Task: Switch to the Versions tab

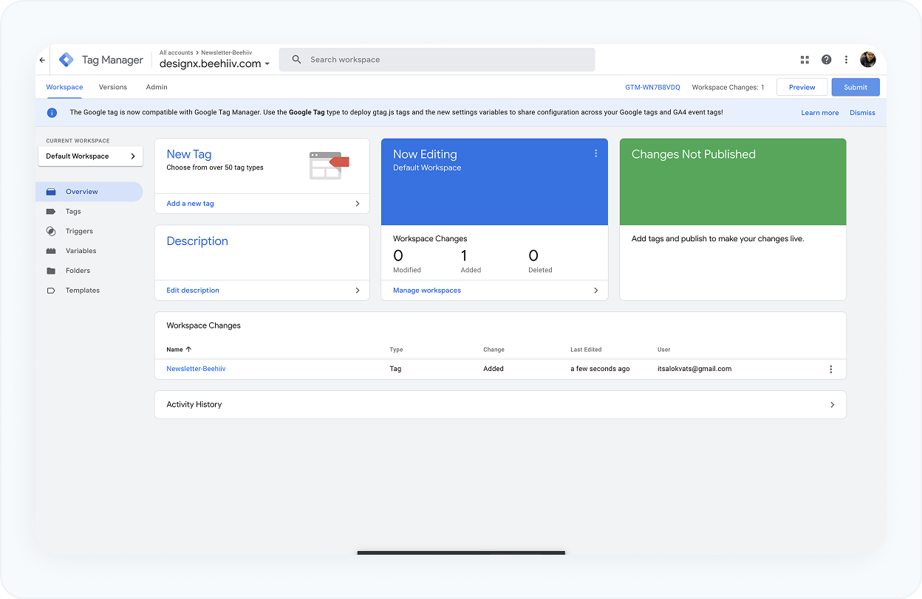Action: pos(113,87)
